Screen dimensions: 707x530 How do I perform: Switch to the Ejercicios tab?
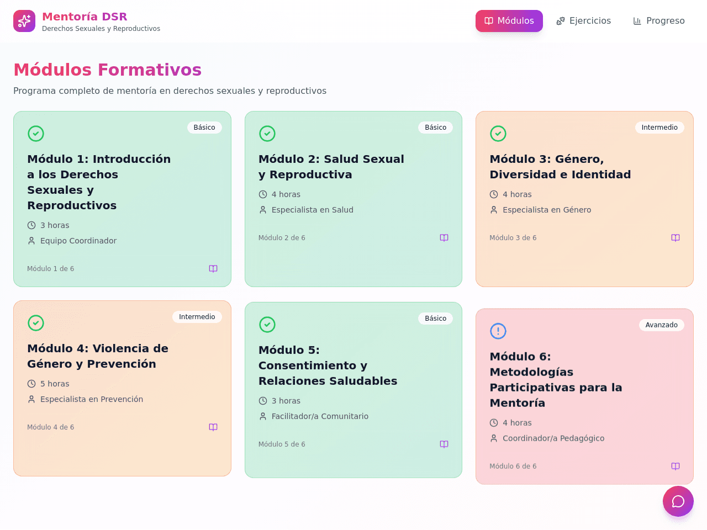[583, 21]
